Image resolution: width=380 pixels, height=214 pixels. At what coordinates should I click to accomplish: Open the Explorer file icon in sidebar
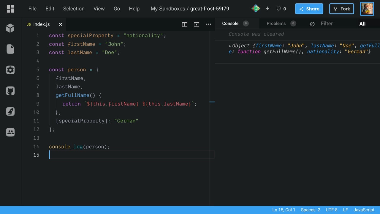[10, 49]
